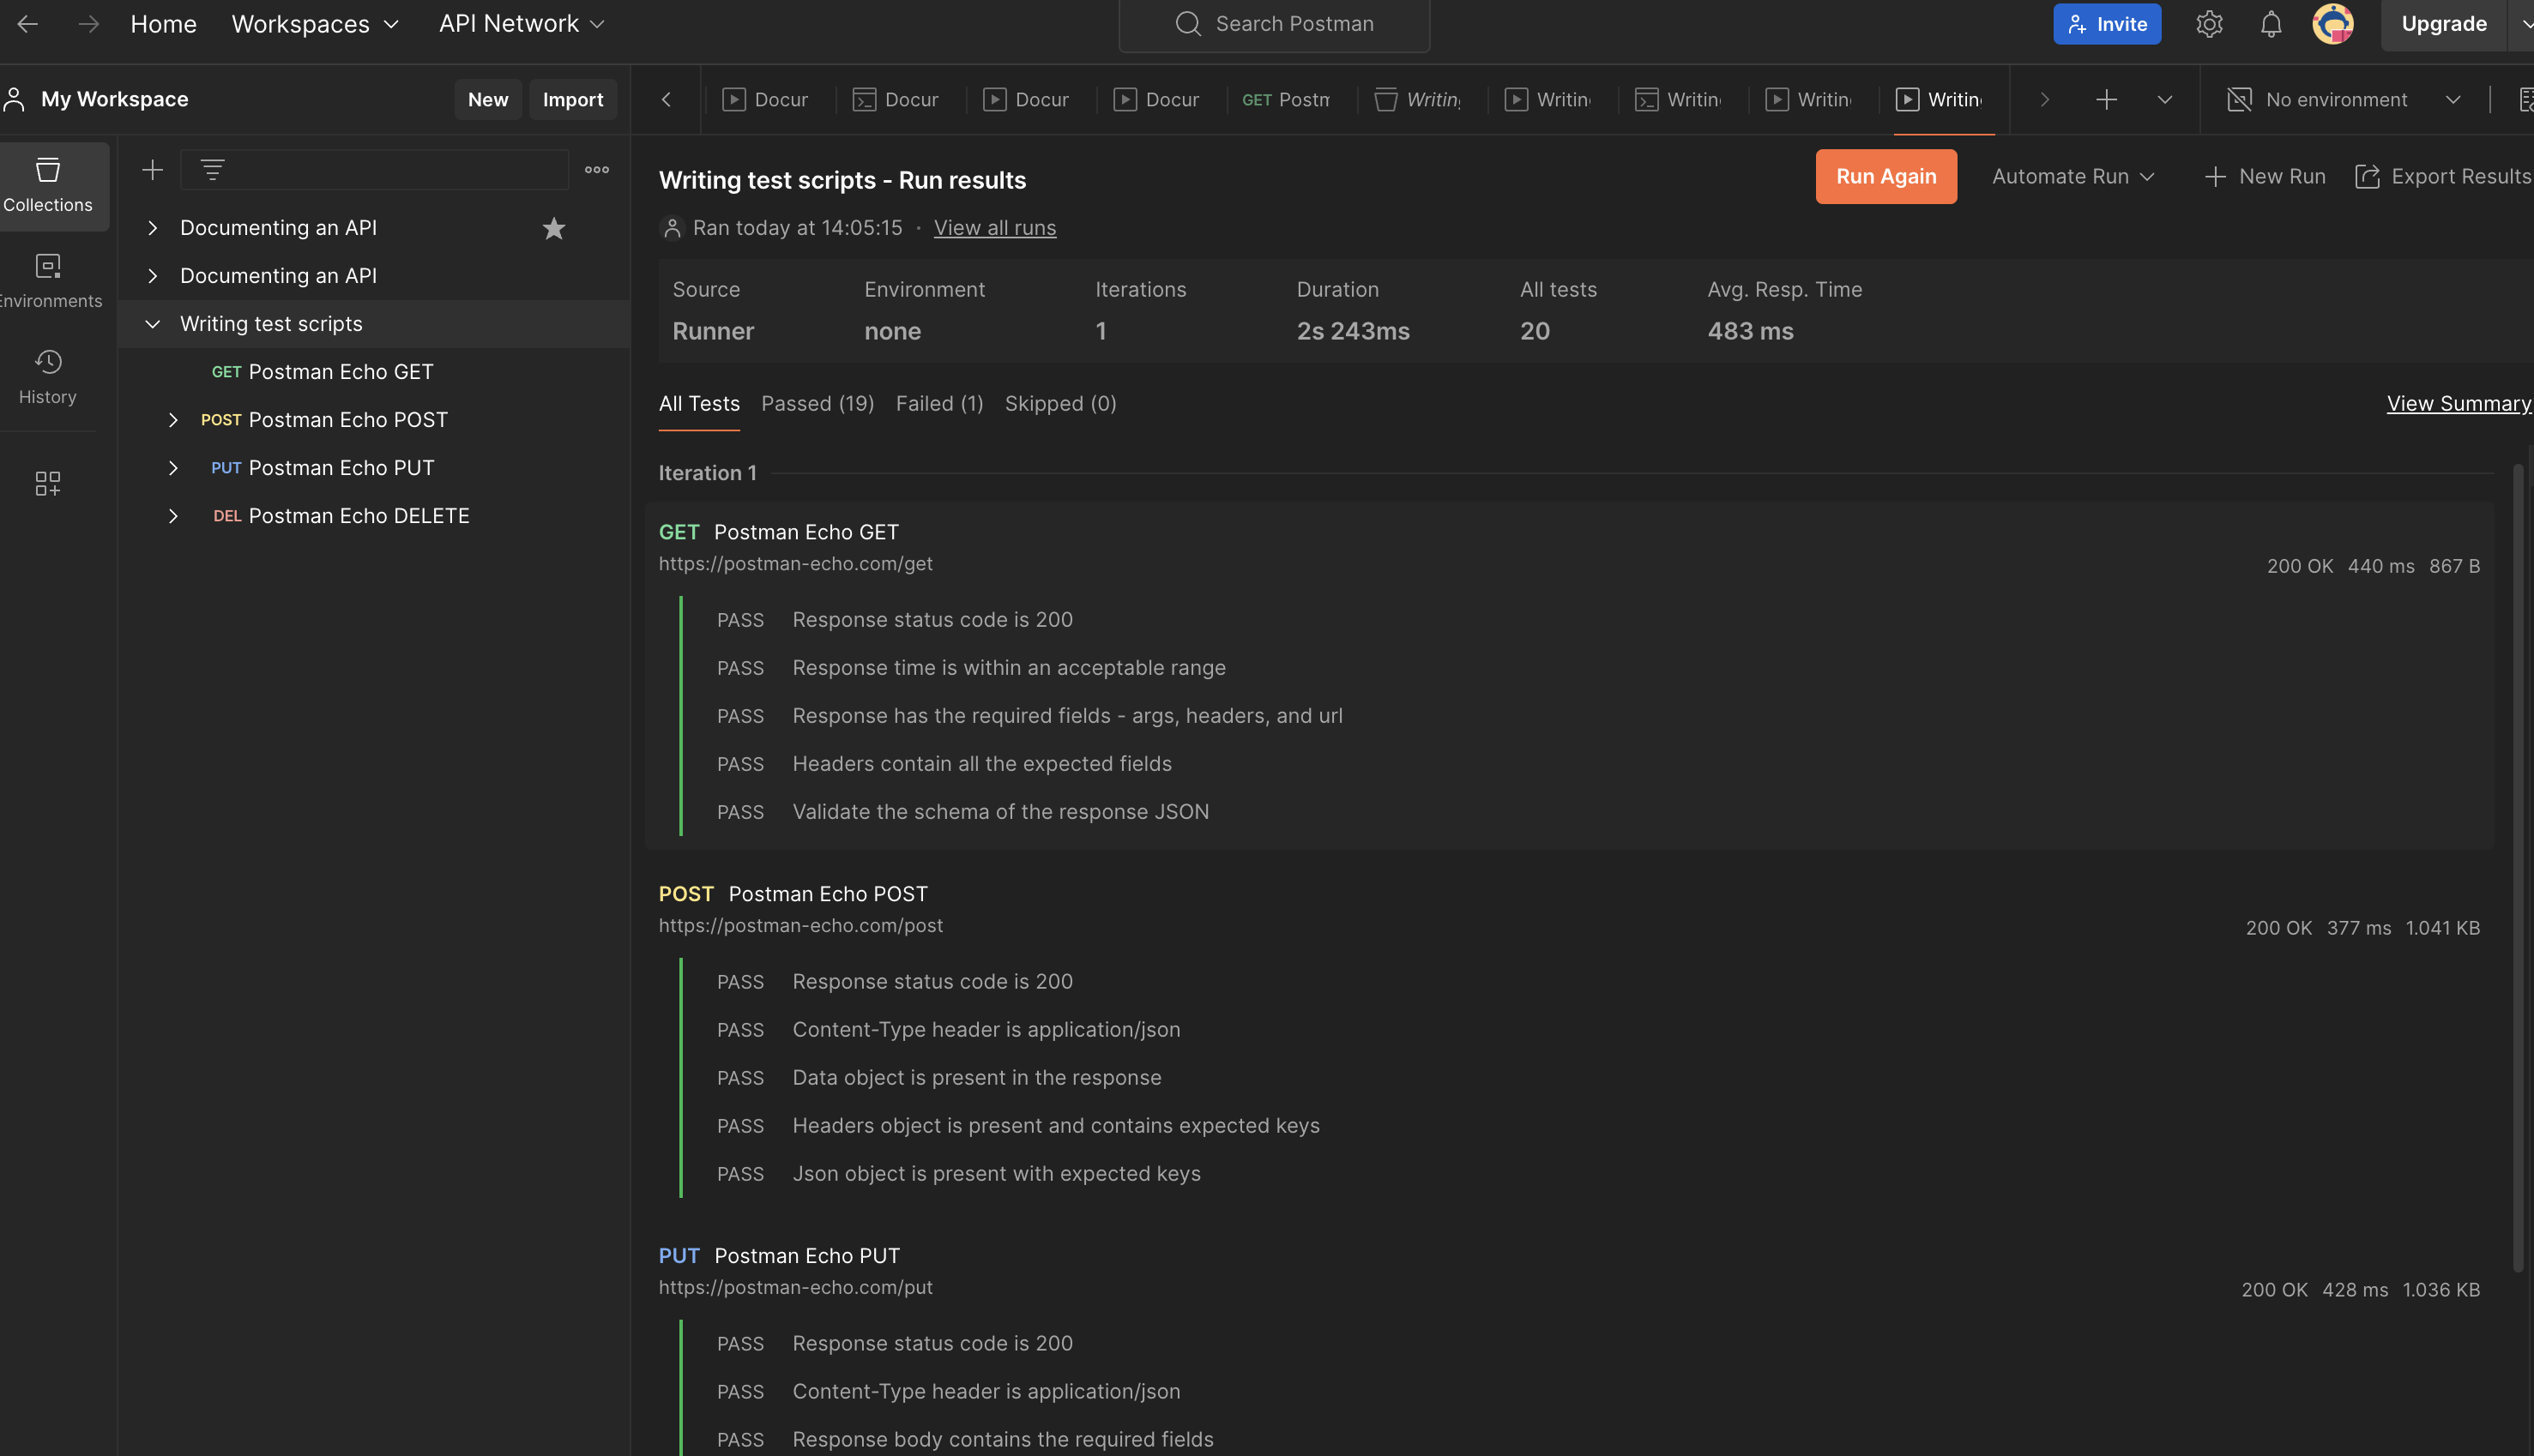This screenshot has width=2534, height=1456.
Task: Open the settings gear icon
Action: (x=2209, y=24)
